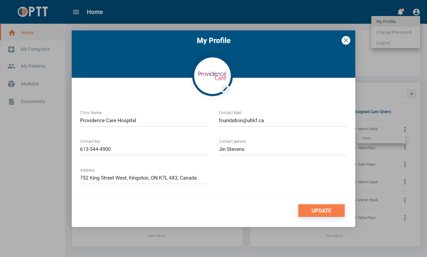Toggle the hamburger menu icon
Viewport: 427px width, 257px height.
coord(76,12)
